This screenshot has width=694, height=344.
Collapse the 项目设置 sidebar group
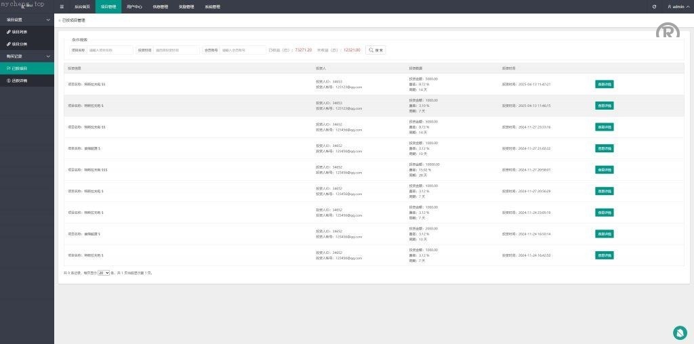pyautogui.click(x=27, y=20)
